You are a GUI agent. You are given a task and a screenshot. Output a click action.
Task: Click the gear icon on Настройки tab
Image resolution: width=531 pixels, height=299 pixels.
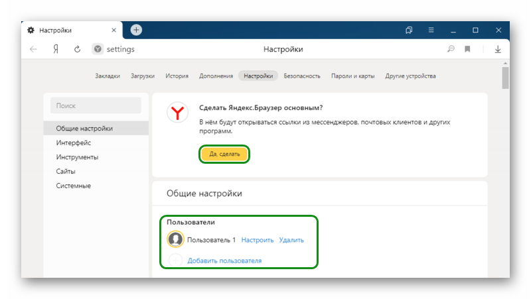pyautogui.click(x=31, y=30)
